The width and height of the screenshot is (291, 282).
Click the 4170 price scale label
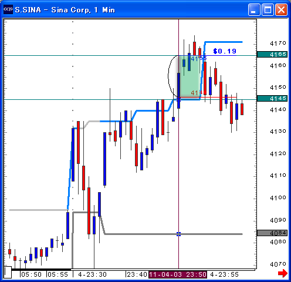278,43
